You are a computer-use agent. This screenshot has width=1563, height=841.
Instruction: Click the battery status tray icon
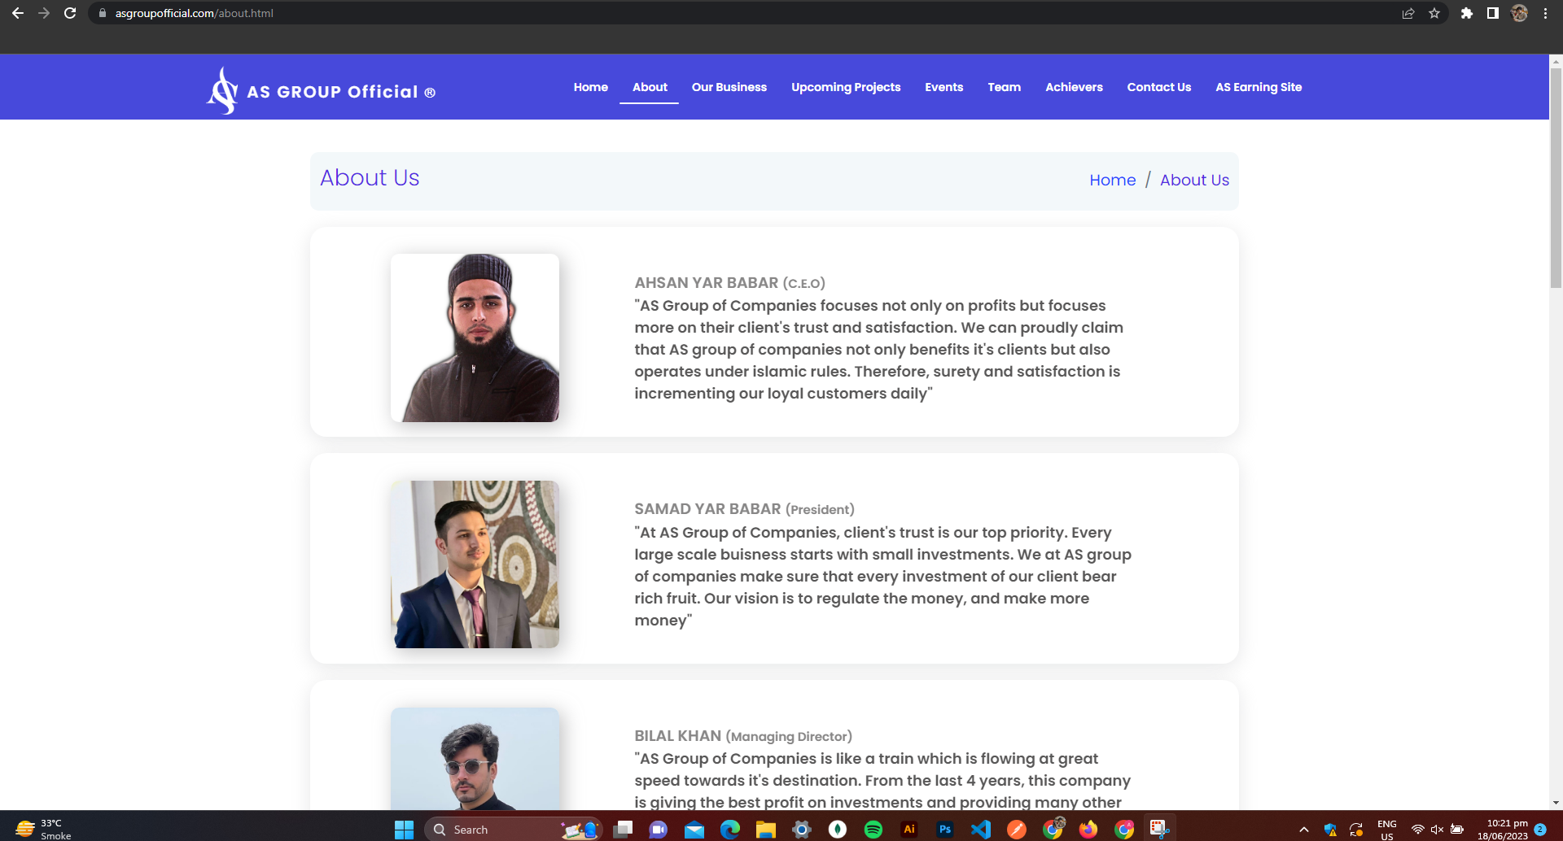pos(1457,830)
